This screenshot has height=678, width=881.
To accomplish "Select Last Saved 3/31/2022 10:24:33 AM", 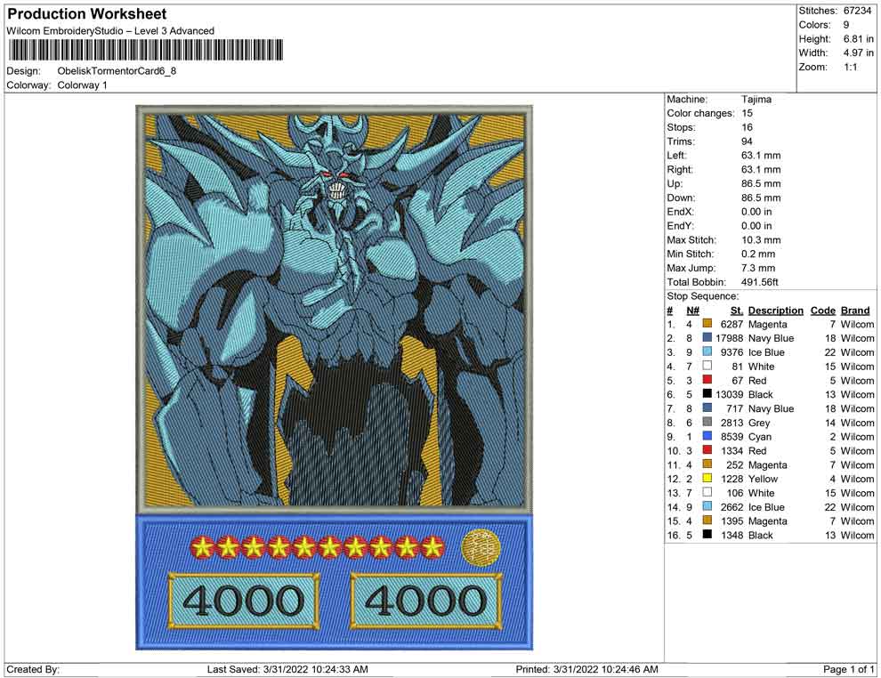I will pyautogui.click(x=287, y=670).
